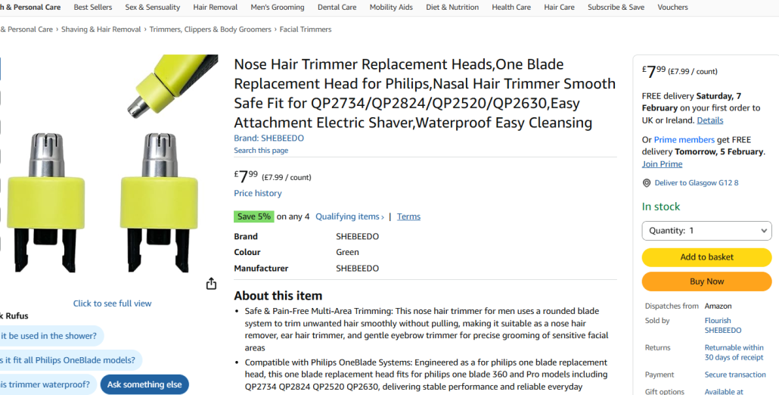Ask Rufus if trimmer is waterproof
779x395 pixels.
pos(47,384)
